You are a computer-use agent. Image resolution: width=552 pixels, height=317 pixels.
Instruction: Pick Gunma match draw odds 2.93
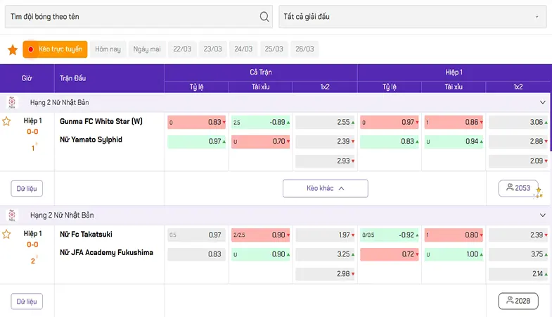(325, 161)
